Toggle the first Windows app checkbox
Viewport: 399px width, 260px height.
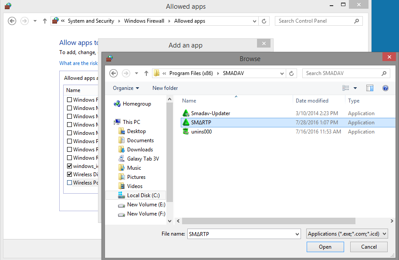69,99
